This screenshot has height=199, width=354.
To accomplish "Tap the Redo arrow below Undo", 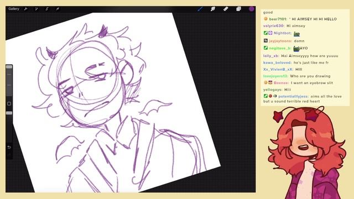I will coord(9,155).
